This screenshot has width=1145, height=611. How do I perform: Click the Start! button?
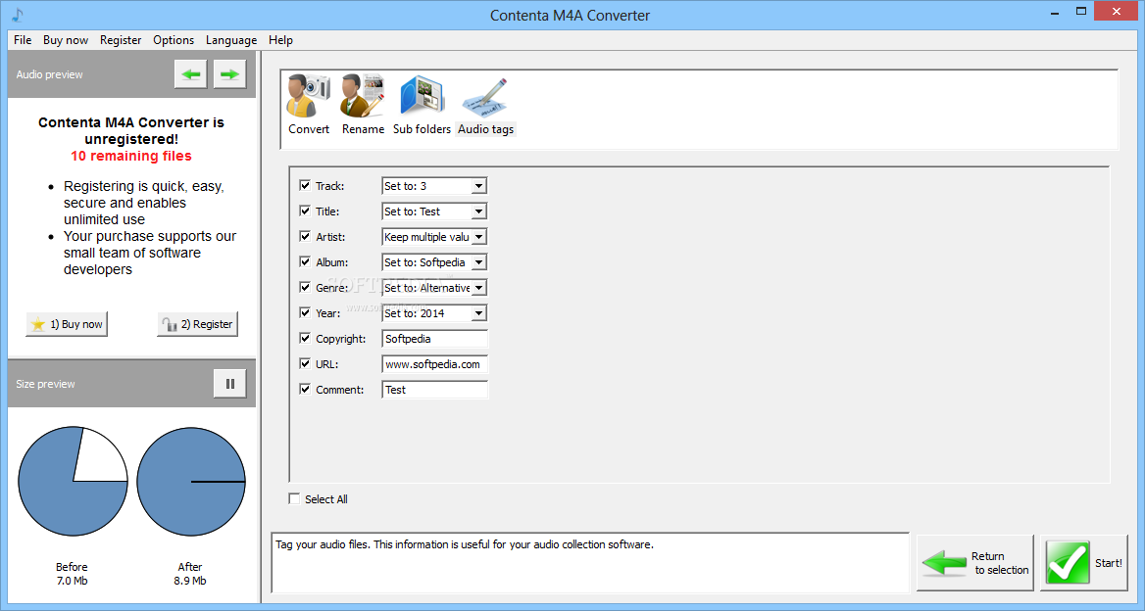(x=1083, y=563)
